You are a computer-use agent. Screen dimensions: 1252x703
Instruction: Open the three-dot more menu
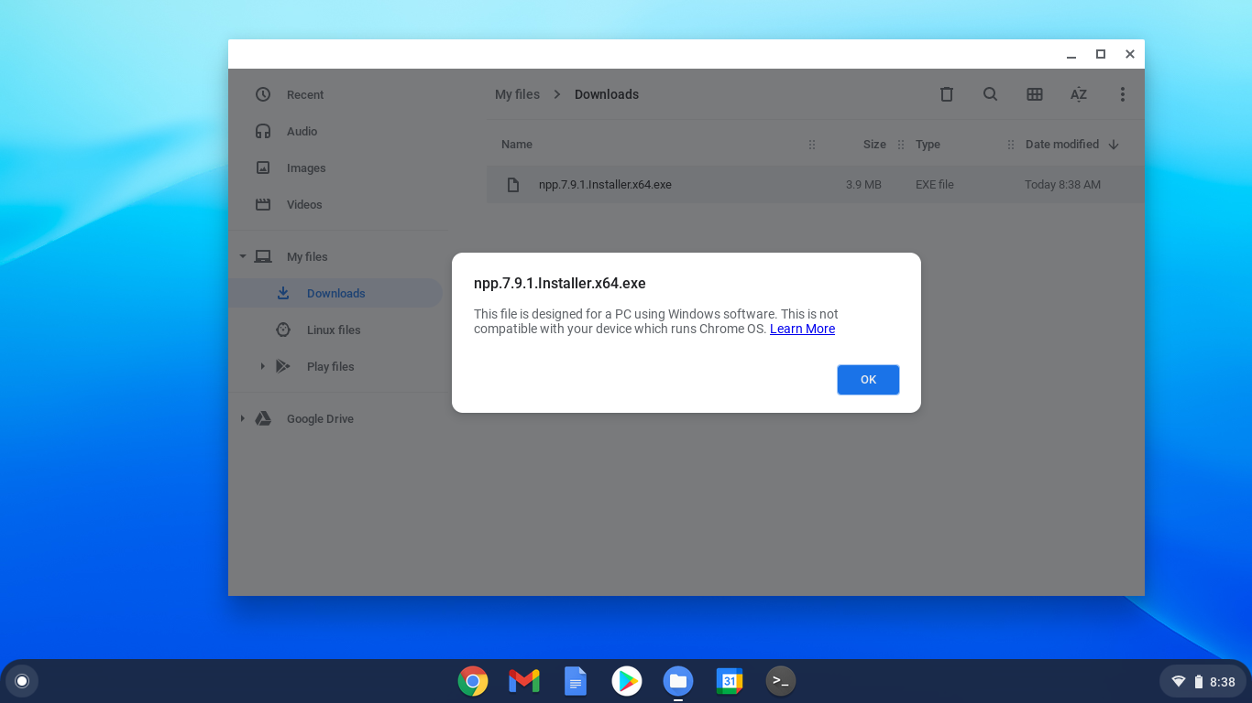[1123, 94]
